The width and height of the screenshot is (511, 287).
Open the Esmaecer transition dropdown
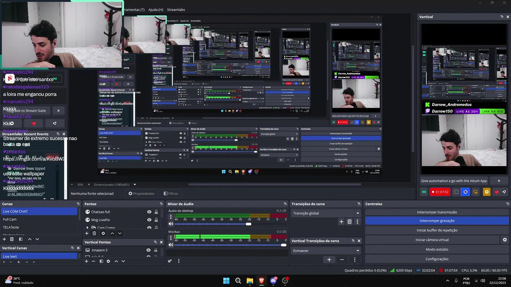[x=326, y=251]
